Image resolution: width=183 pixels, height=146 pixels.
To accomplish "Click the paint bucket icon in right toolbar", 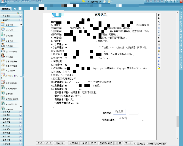I will [159, 67].
